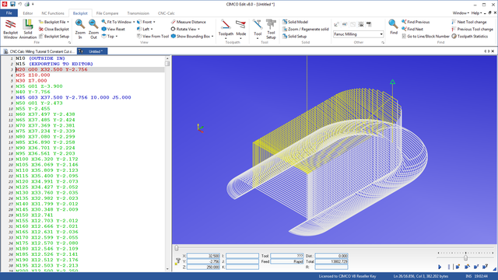Open Toolpath Statistics
Screen dimensions: 498x280
pyautogui.click(x=469, y=37)
